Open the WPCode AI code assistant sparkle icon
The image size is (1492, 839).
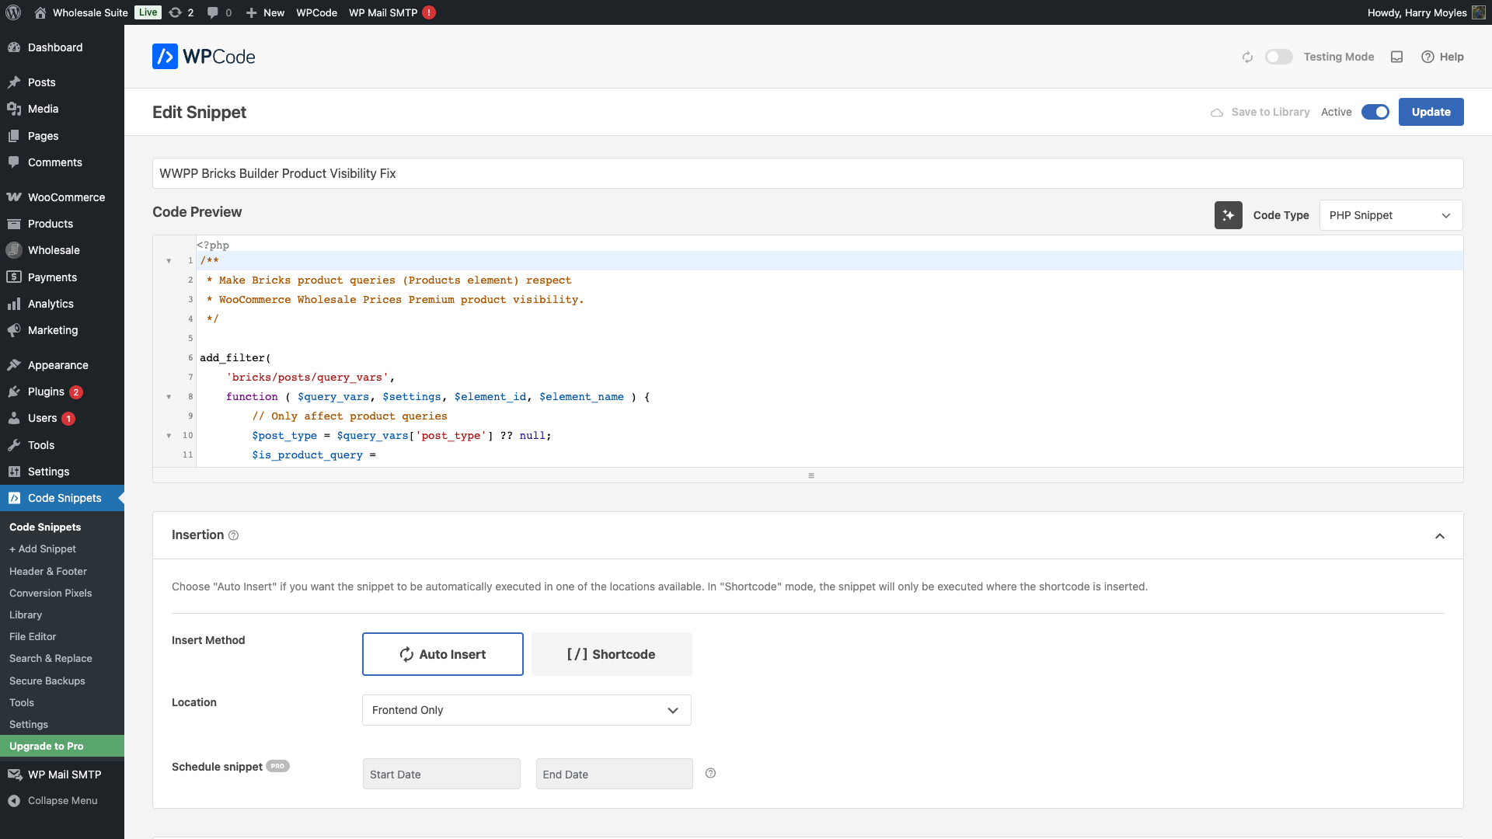tap(1228, 215)
